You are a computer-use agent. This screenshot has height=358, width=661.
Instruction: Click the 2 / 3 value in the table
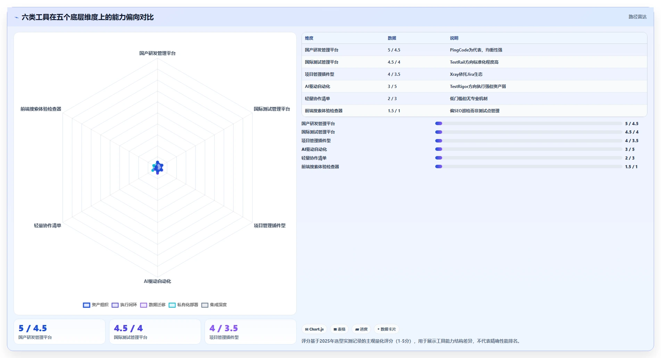click(392, 99)
